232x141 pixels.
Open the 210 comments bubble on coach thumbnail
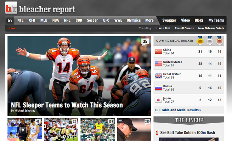(x=147, y=122)
